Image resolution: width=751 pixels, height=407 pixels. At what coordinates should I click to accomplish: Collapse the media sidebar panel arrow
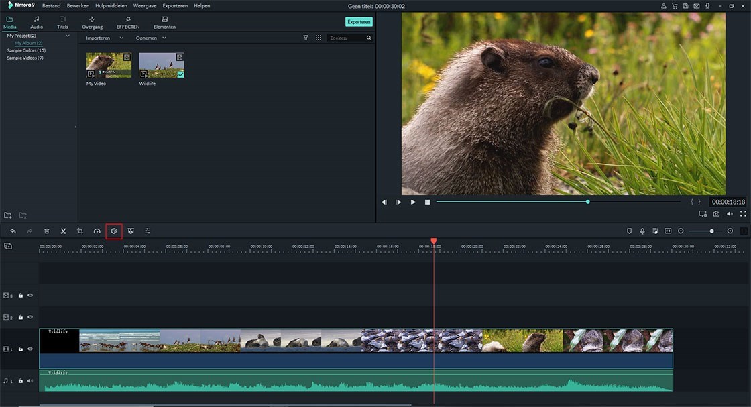point(76,127)
